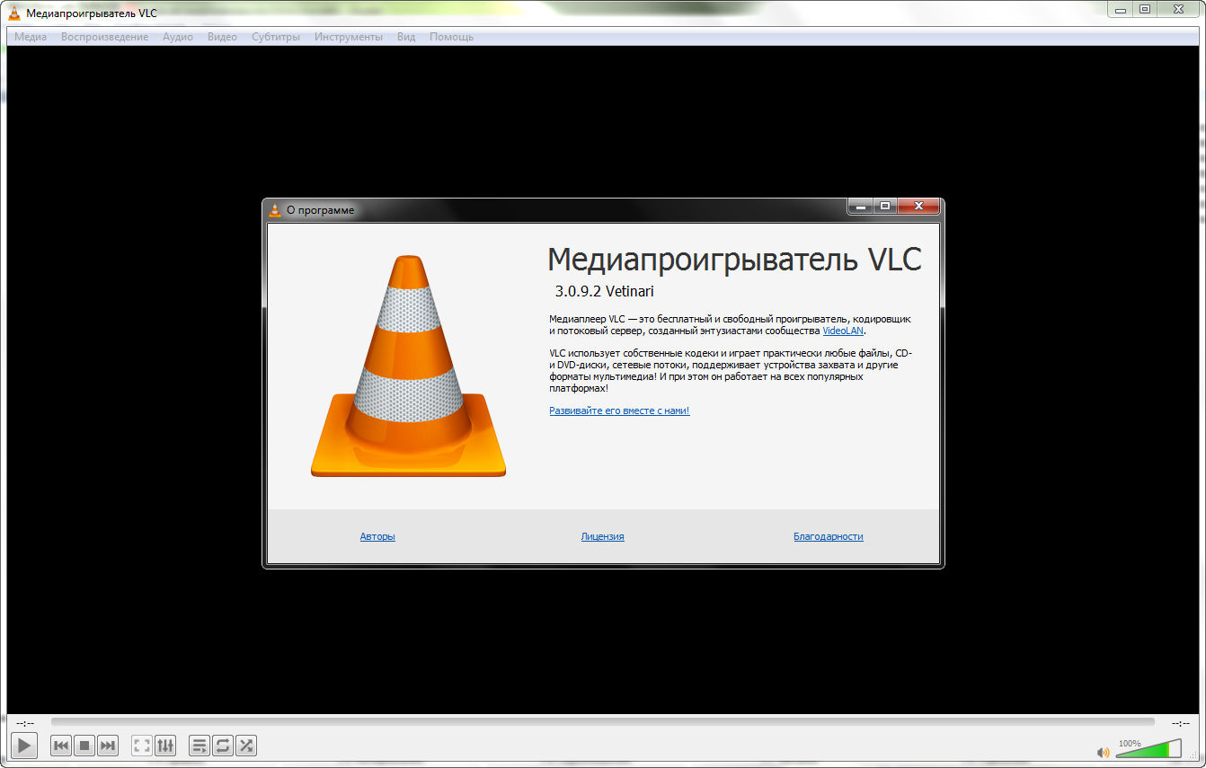Open the Лицензия link
The width and height of the screenshot is (1206, 768).
[602, 536]
